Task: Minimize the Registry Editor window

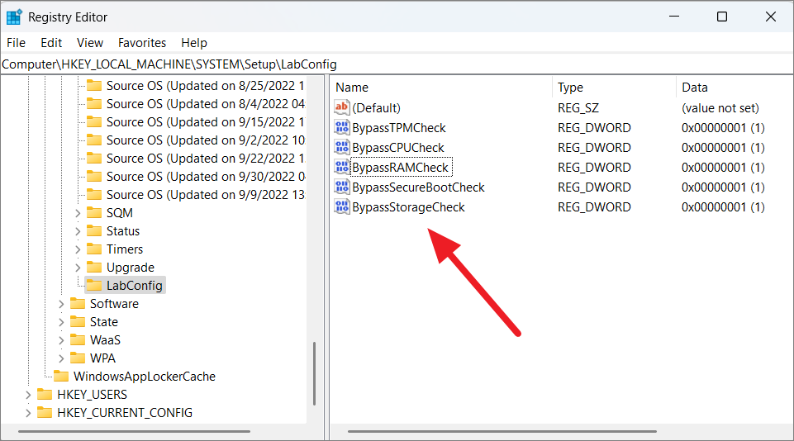Action: pyautogui.click(x=674, y=17)
